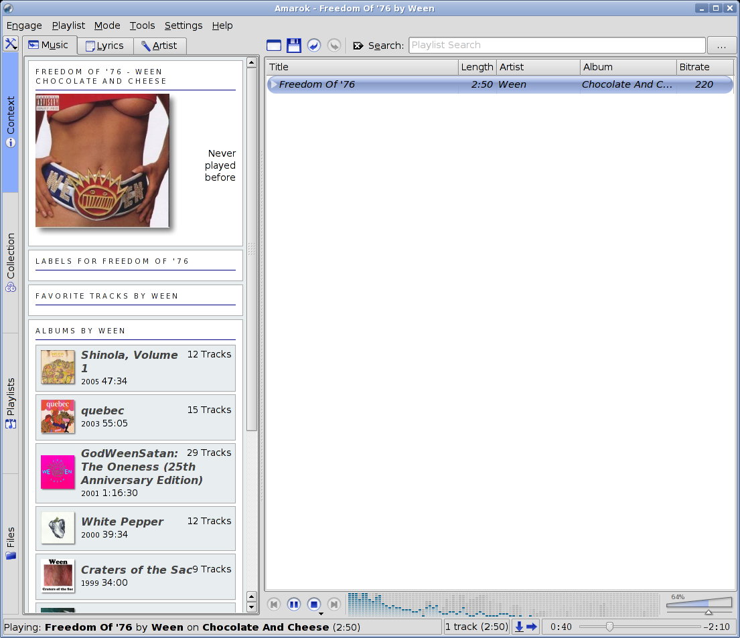Click the Amarok title bar application icon
Viewport: 740px width, 638px height.
7,8
